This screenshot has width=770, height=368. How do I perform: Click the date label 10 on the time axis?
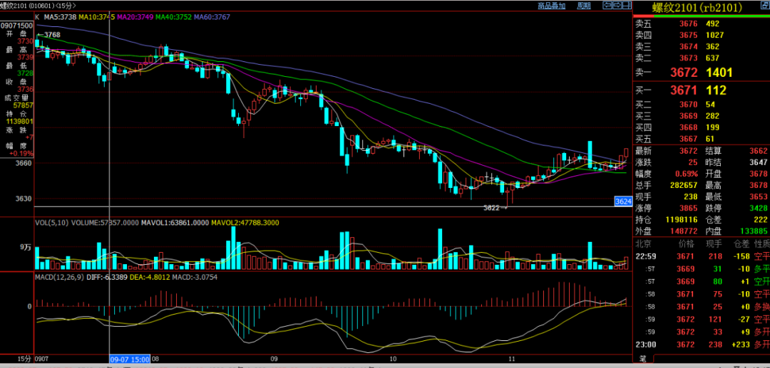pyautogui.click(x=392, y=359)
